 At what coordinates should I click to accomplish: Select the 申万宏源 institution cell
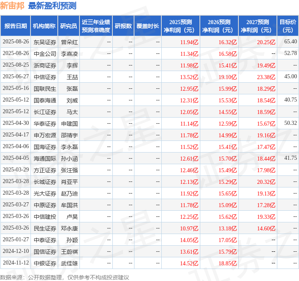(x=45, y=135)
